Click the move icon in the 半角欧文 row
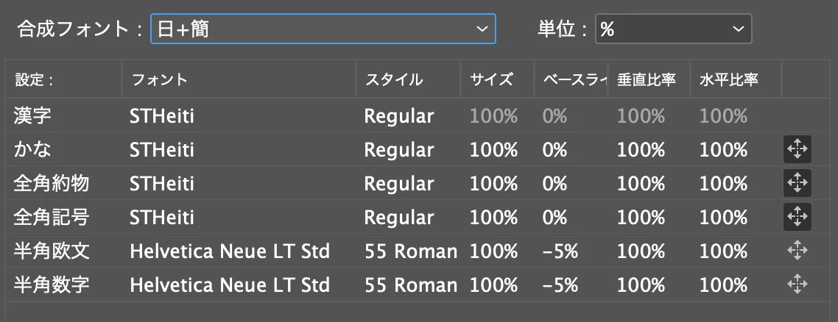Screen dimensions: 838x322 pyautogui.click(x=797, y=251)
